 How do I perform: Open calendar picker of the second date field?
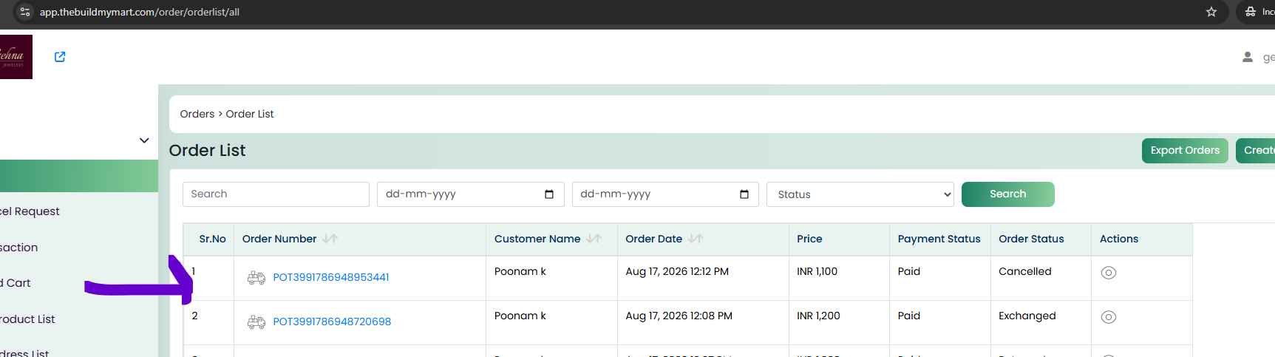744,194
